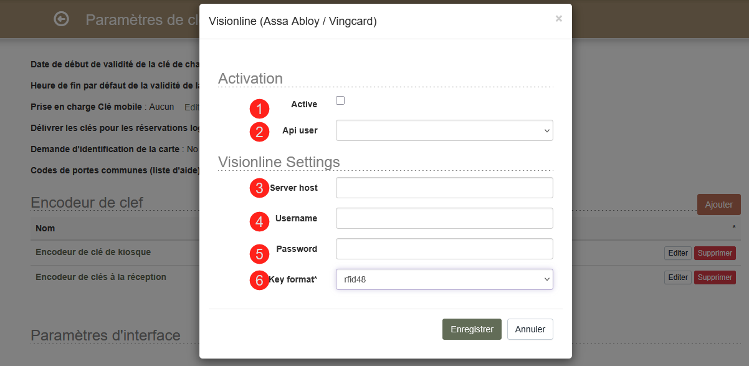Click the Encodeur de clef section heading
Screen dimensions: 749x366
(x=87, y=202)
